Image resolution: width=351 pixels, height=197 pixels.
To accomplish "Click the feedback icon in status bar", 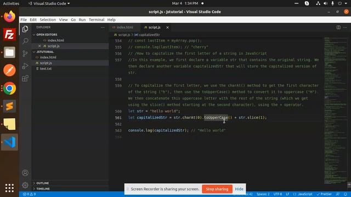I will 338,194.
